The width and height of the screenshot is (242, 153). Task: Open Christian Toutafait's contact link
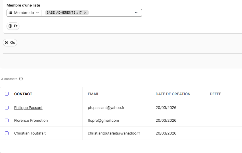pyautogui.click(x=30, y=133)
